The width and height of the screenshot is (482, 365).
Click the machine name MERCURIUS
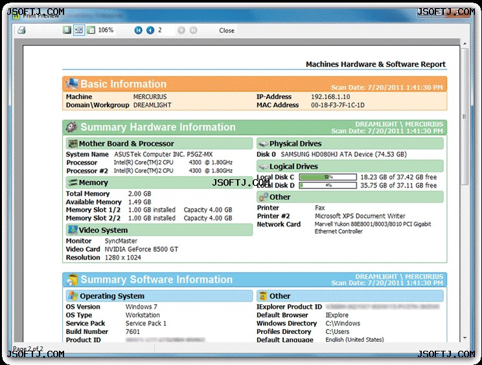(150, 96)
